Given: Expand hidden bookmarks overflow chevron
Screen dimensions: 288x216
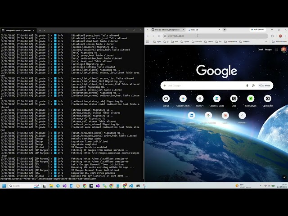Looking at the screenshot, I should tap(266, 42).
